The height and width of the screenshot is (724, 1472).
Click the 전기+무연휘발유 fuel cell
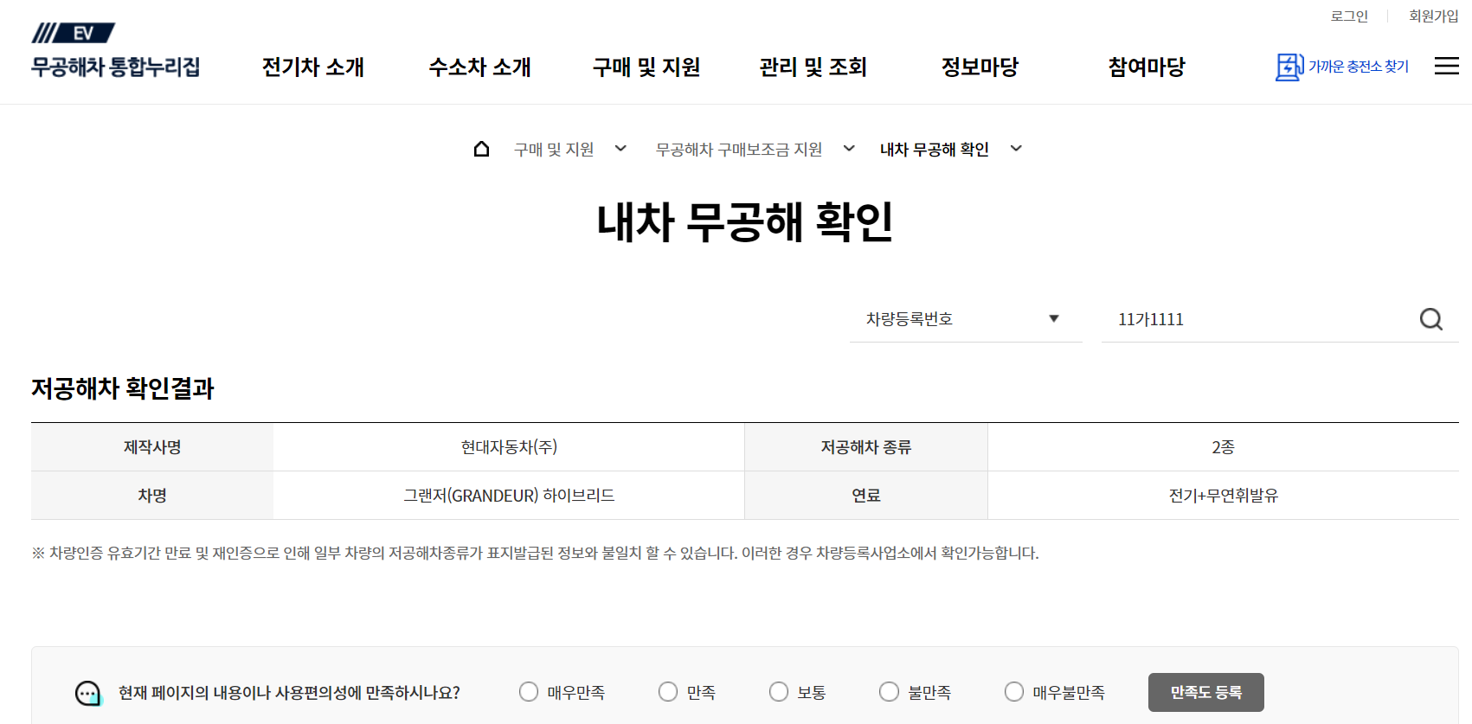[x=1223, y=496]
